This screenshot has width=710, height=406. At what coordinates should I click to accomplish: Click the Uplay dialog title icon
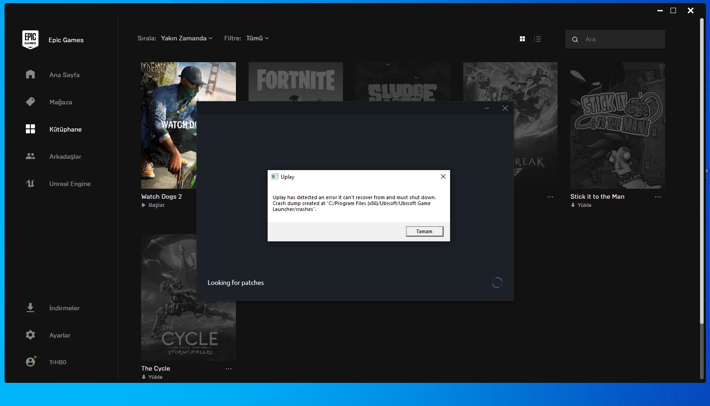(x=274, y=176)
